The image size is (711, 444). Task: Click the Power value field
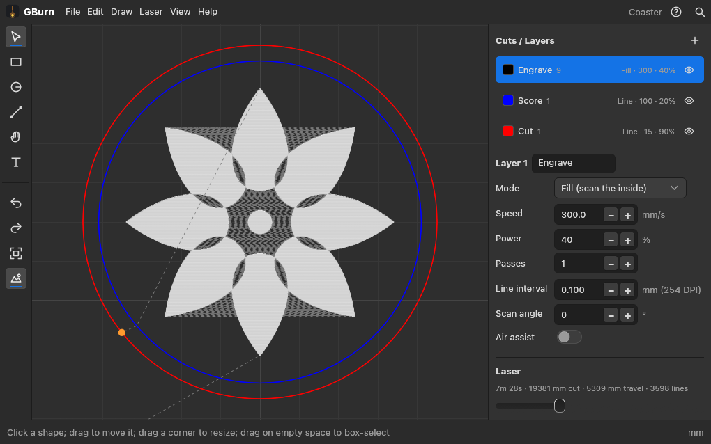tap(579, 240)
